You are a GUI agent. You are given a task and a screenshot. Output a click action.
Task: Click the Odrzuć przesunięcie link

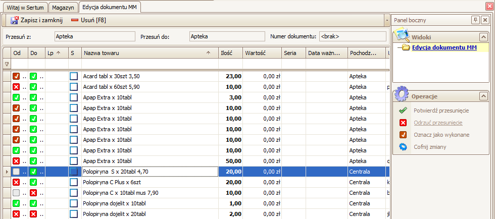tap(437, 123)
